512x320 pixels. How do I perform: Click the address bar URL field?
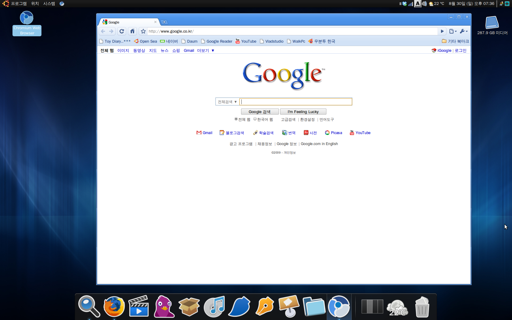[292, 31]
